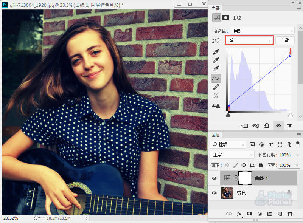Image resolution: width=303 pixels, height=223 pixels.
Task: Lock transparent pixels of the layer
Action: point(227,165)
